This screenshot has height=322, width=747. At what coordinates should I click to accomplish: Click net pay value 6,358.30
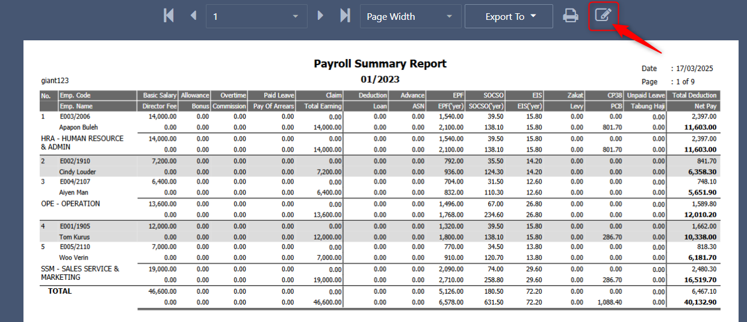pos(702,172)
